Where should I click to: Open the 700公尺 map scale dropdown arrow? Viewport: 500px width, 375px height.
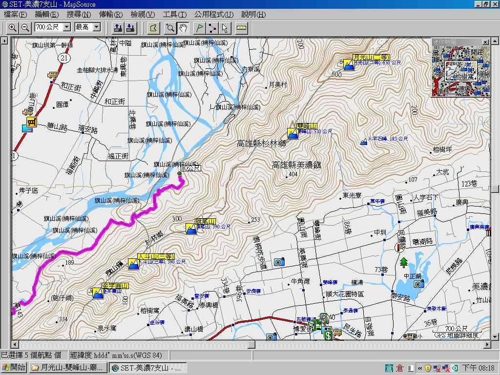(x=66, y=27)
